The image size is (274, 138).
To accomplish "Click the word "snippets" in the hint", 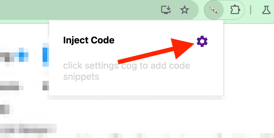I will 81,77.
